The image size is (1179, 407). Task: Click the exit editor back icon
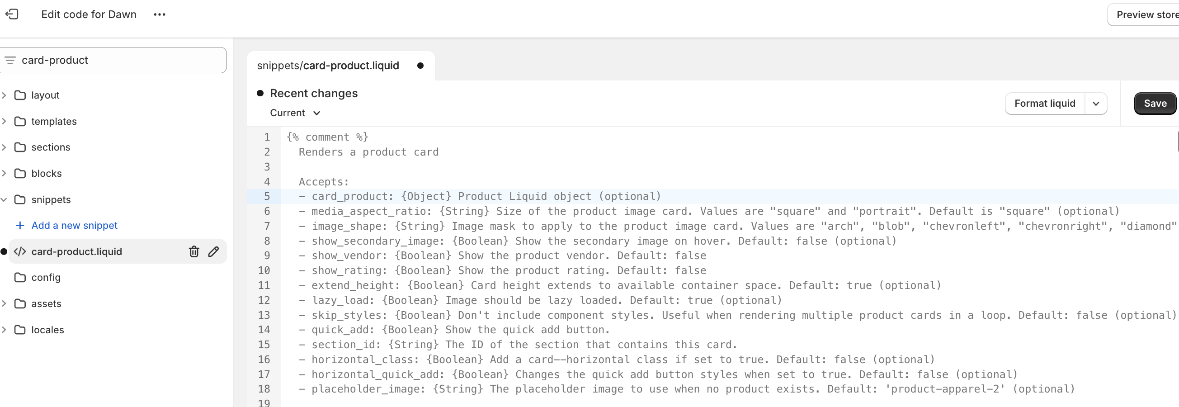(12, 14)
